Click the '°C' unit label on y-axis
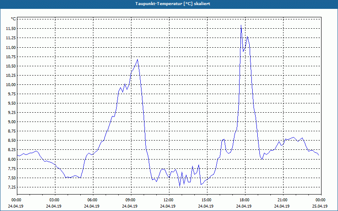The image size is (338, 211). (x=14, y=19)
